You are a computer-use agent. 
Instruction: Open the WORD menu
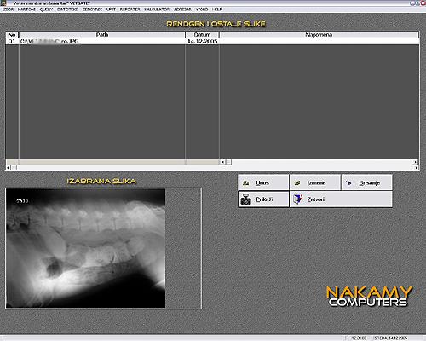(202, 9)
